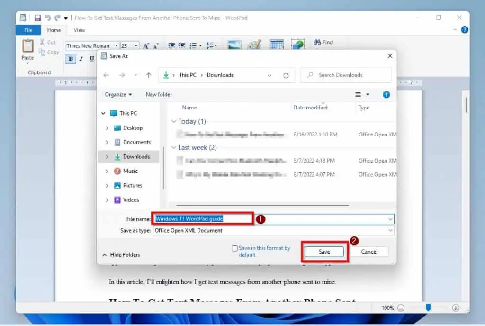Click the Redo arrow in WordPad's title bar
This screenshot has width=485, height=326.
tap(57, 18)
